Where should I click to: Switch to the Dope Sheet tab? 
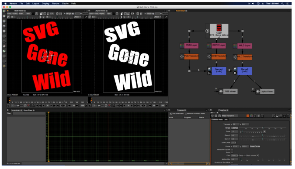pos(28,110)
